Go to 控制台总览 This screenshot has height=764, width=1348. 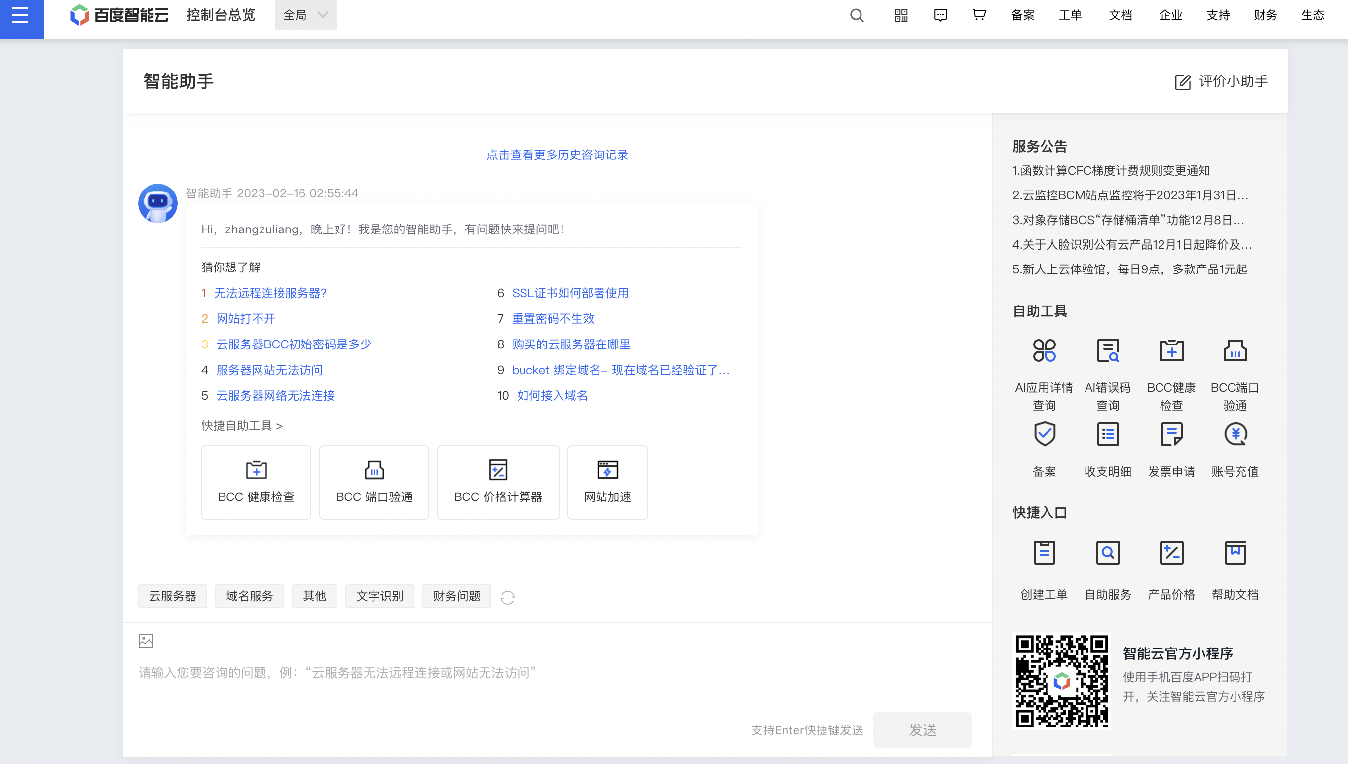(220, 15)
